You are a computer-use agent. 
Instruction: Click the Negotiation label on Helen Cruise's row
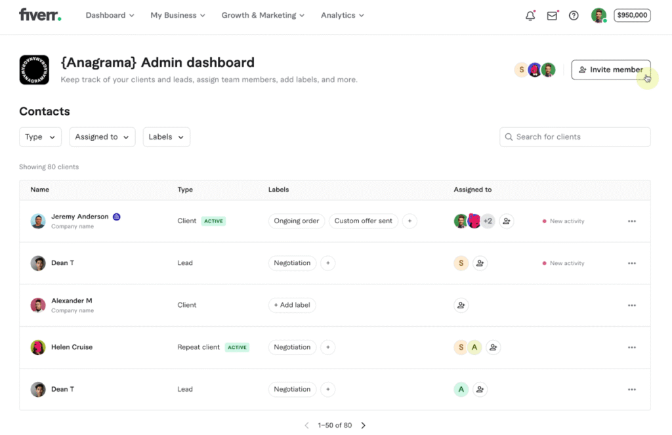click(291, 347)
